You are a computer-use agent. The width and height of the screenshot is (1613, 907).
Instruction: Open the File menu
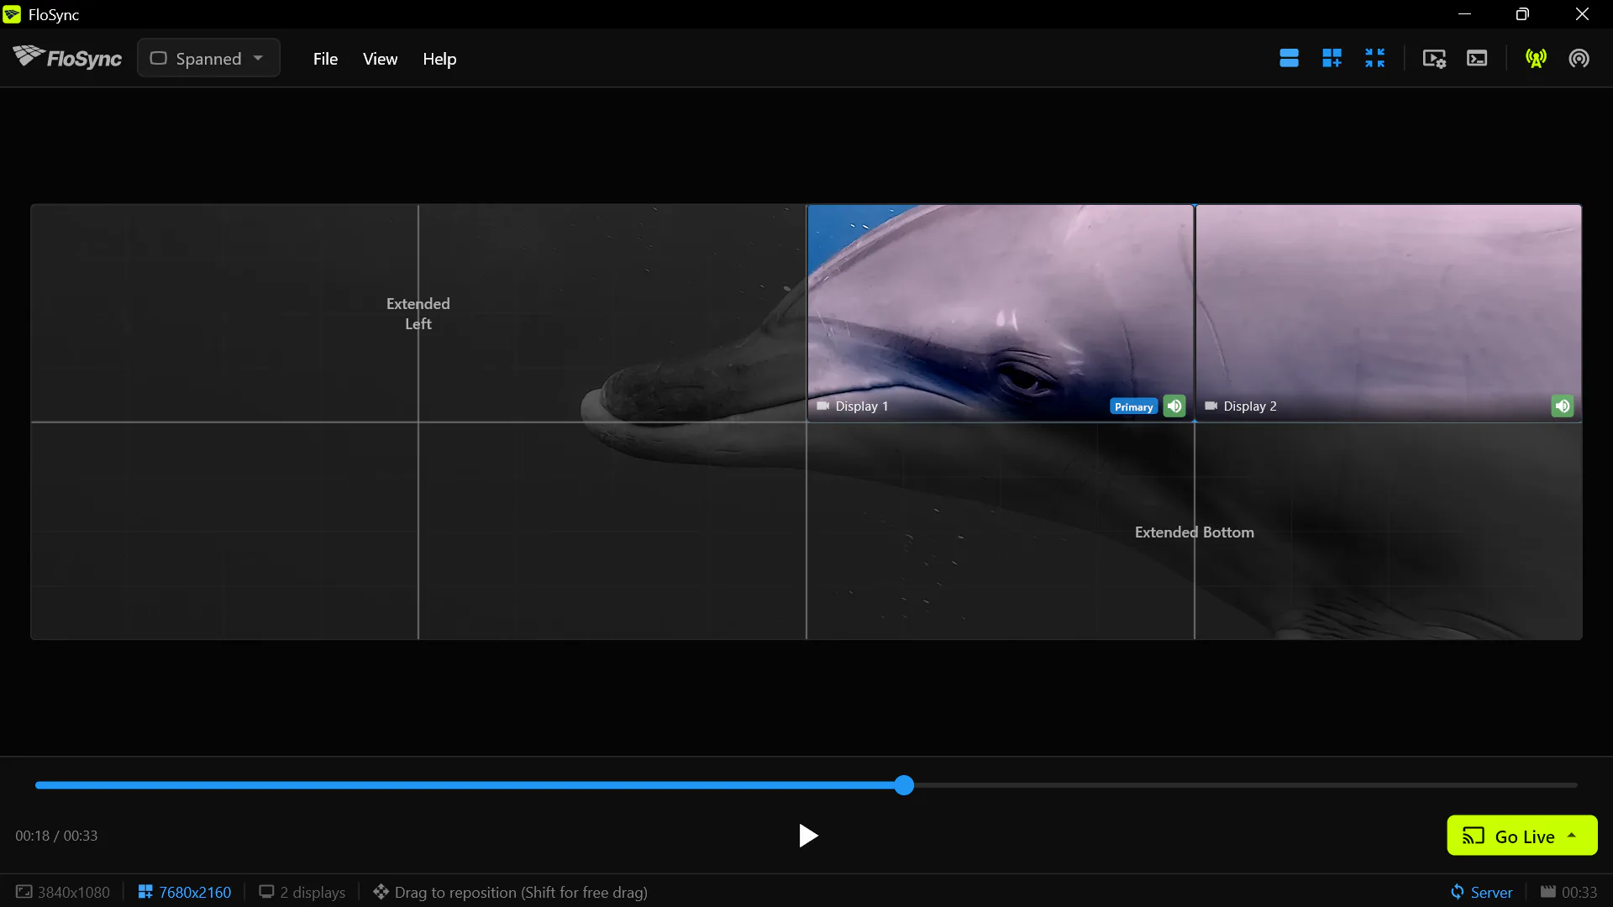[x=325, y=59]
